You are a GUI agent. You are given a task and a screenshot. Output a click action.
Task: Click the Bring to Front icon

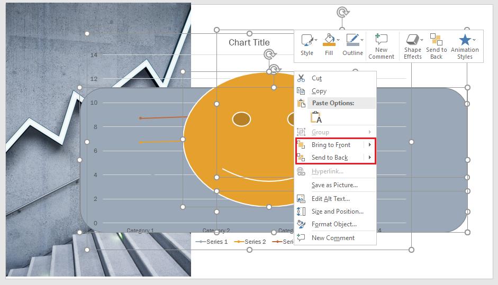click(x=301, y=145)
